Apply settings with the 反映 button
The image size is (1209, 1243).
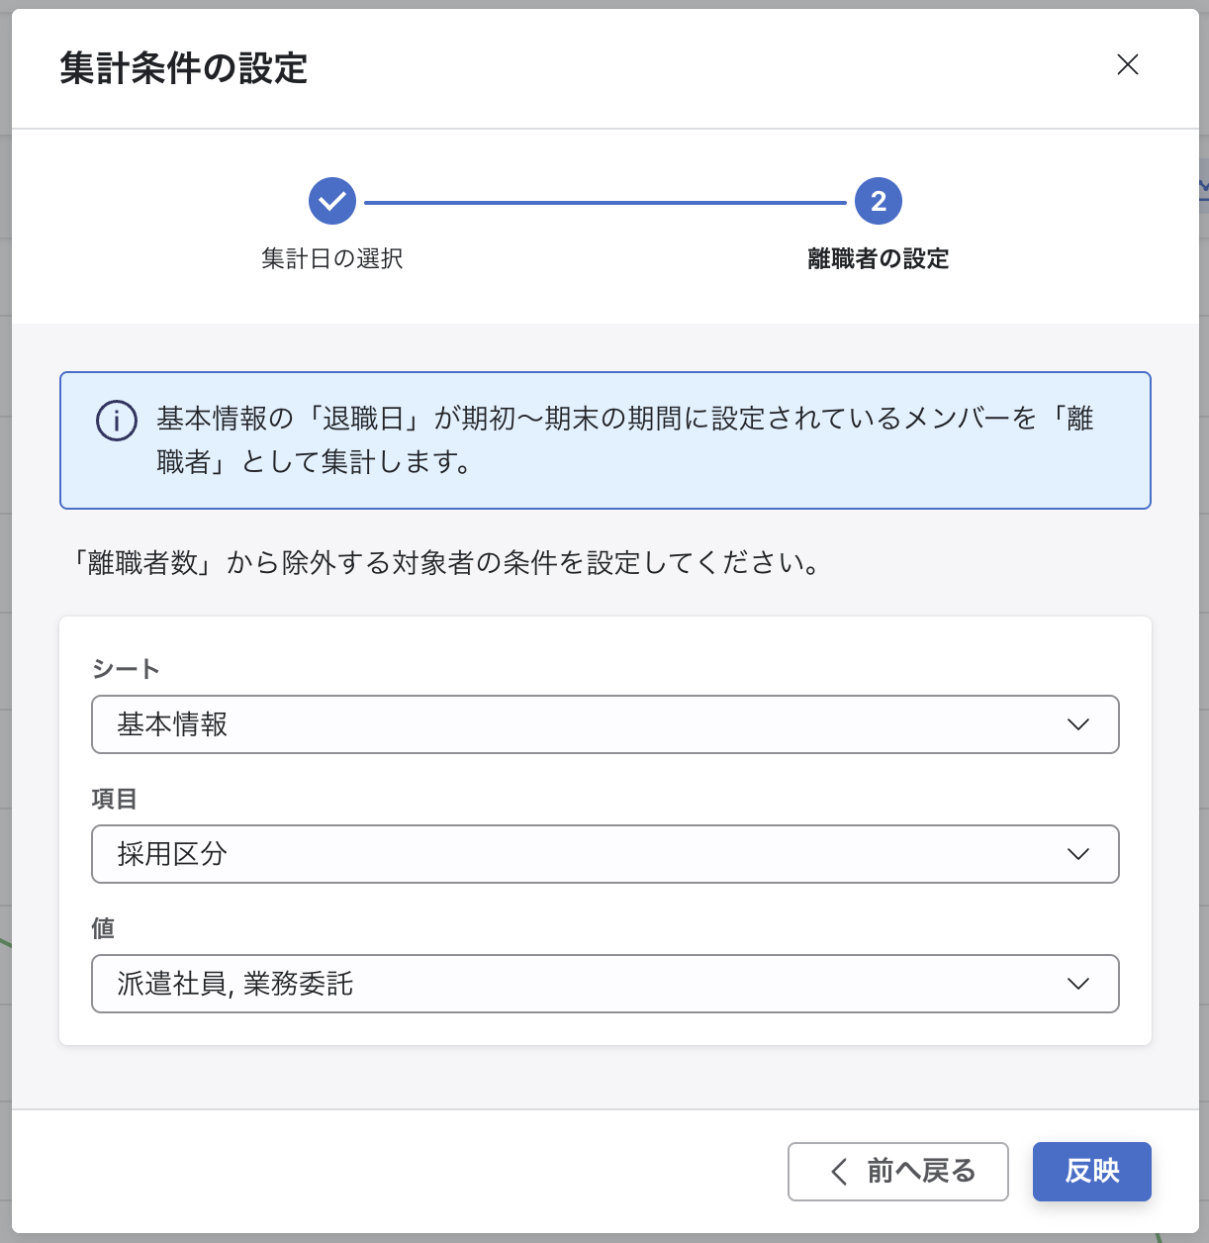[x=1091, y=1172]
